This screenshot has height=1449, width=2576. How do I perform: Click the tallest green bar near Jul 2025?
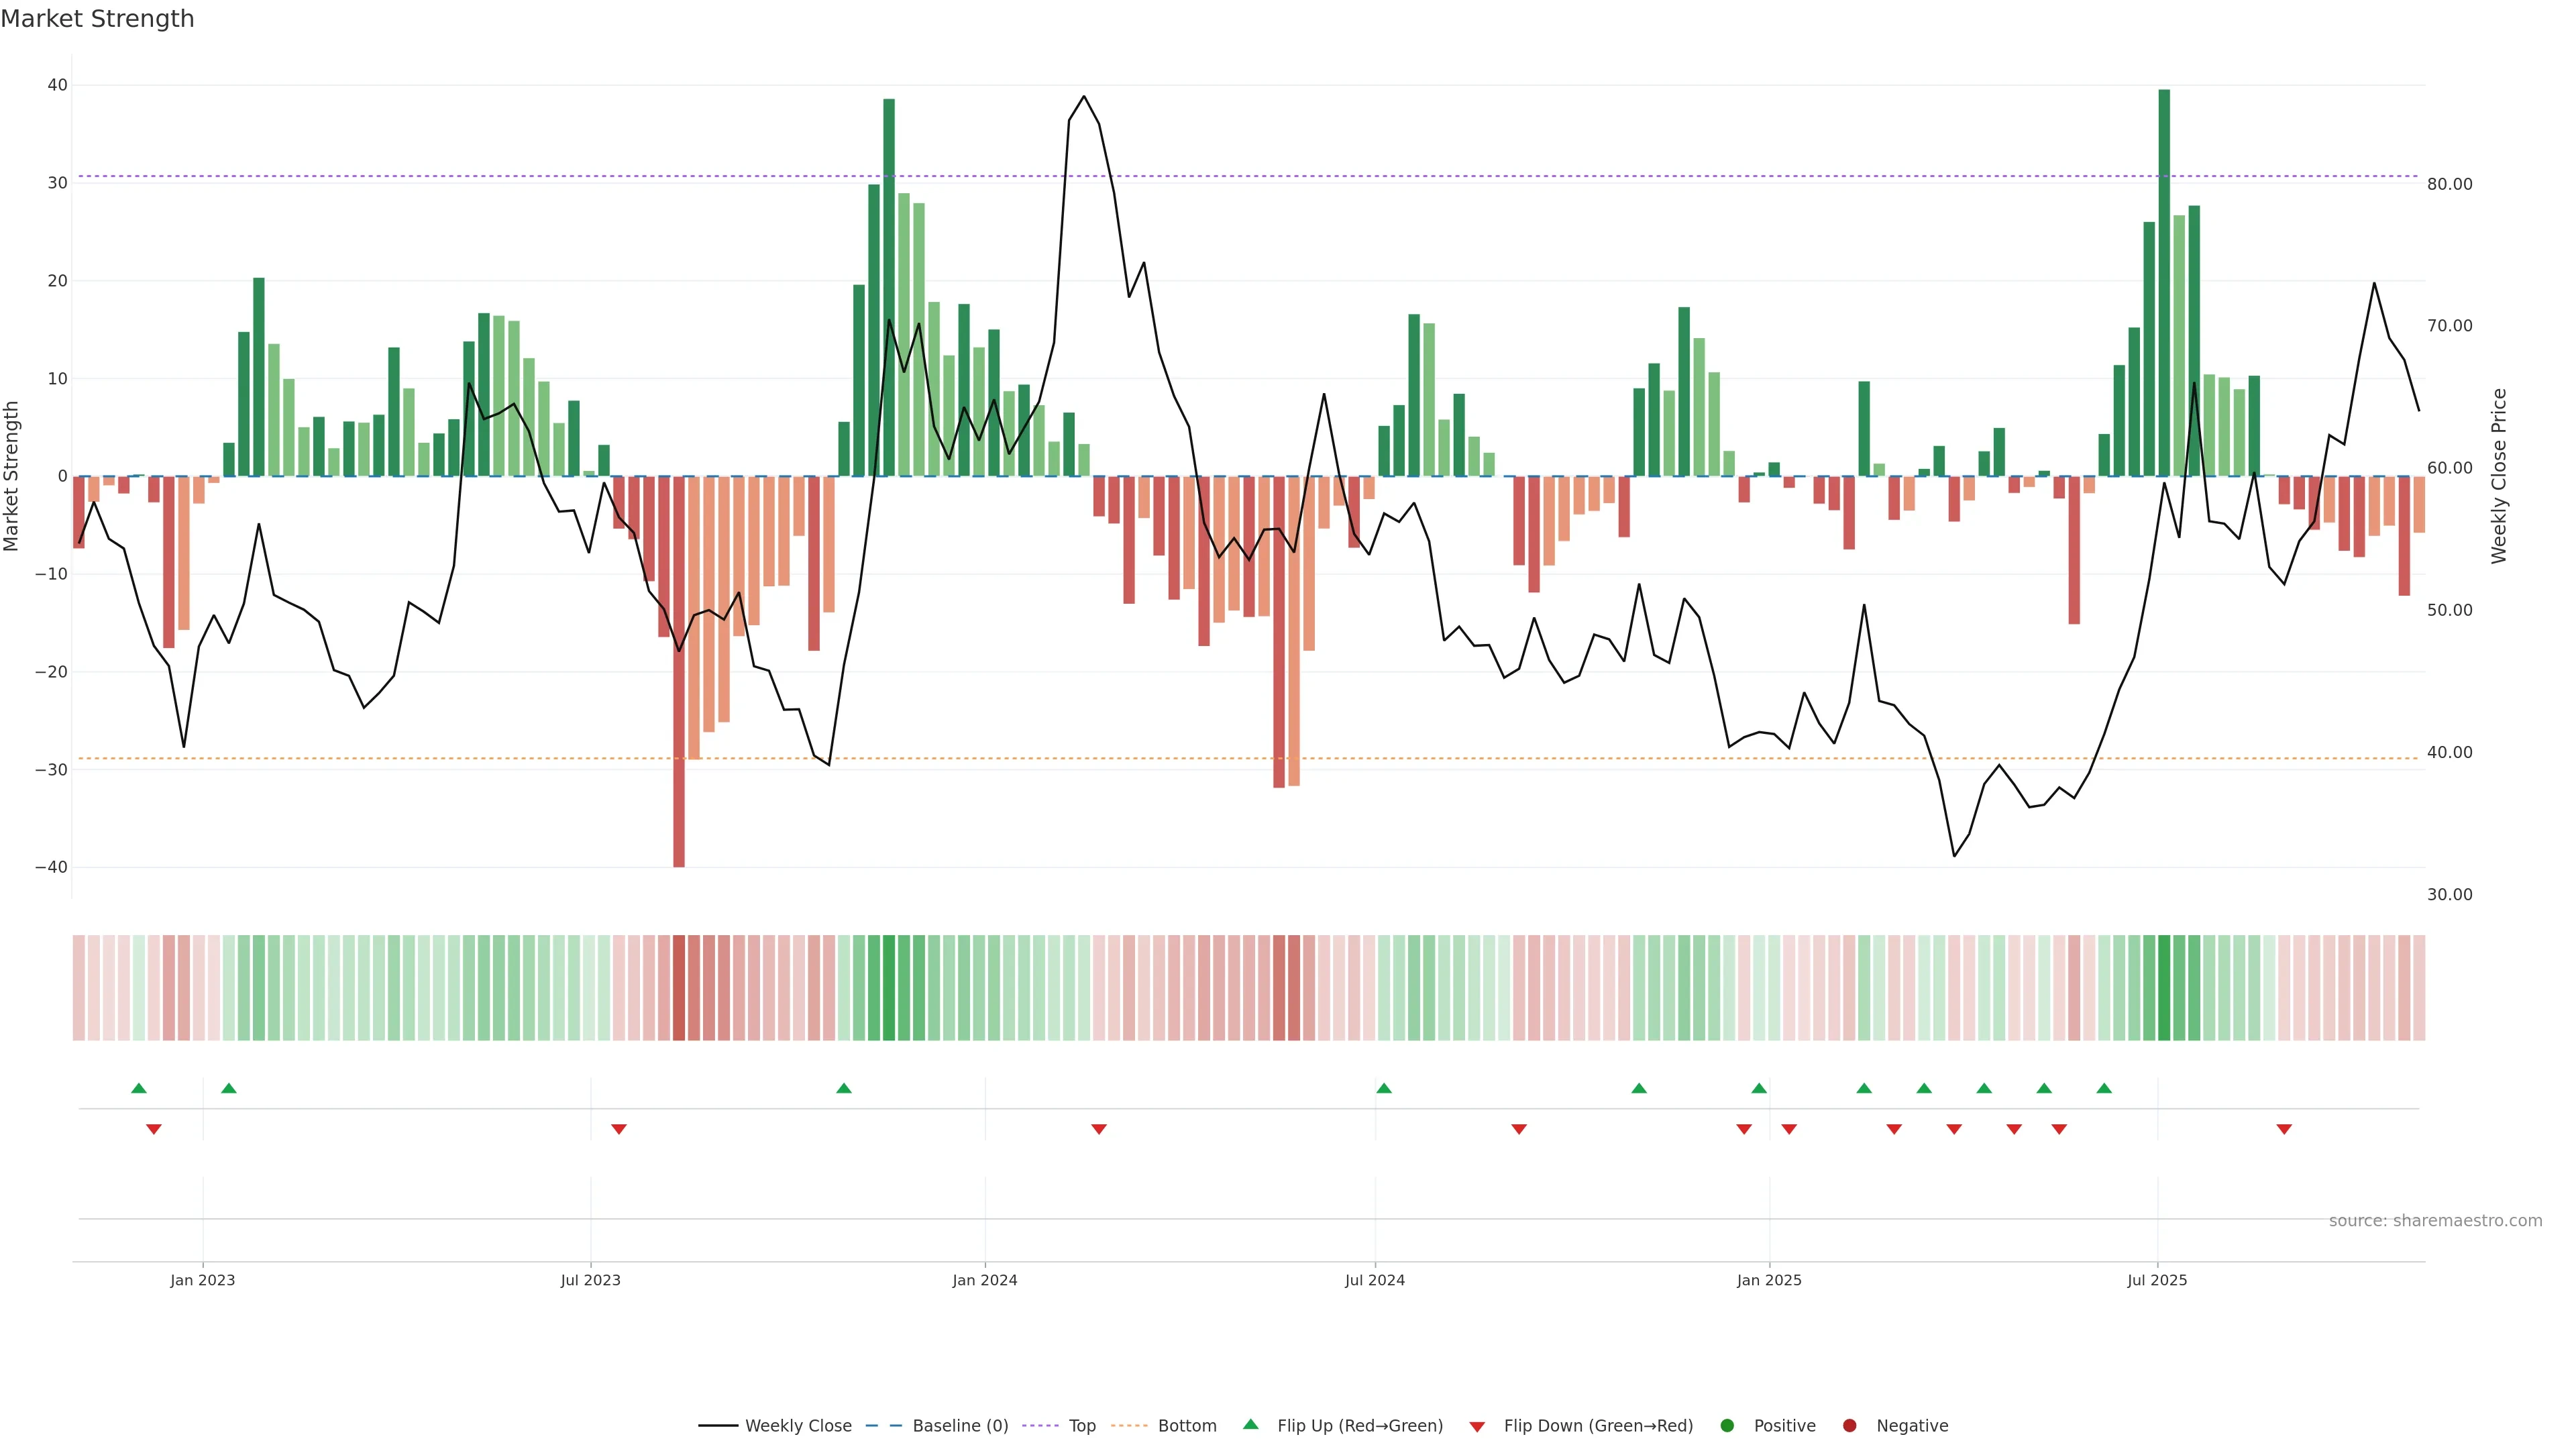coord(2164,280)
